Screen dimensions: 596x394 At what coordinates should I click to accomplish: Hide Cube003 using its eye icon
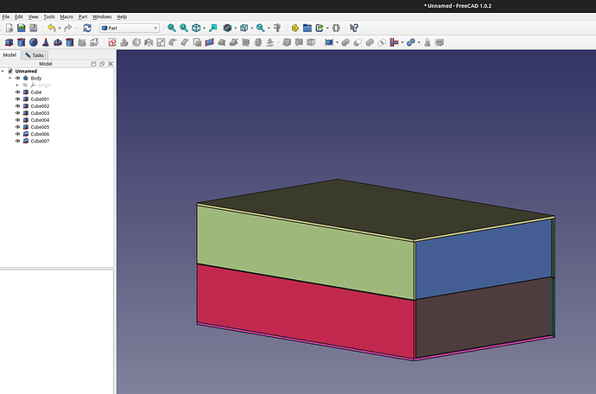tap(17, 113)
